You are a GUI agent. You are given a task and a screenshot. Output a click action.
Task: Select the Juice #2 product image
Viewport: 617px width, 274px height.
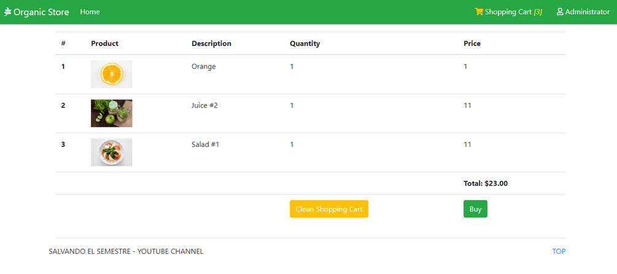tap(111, 113)
